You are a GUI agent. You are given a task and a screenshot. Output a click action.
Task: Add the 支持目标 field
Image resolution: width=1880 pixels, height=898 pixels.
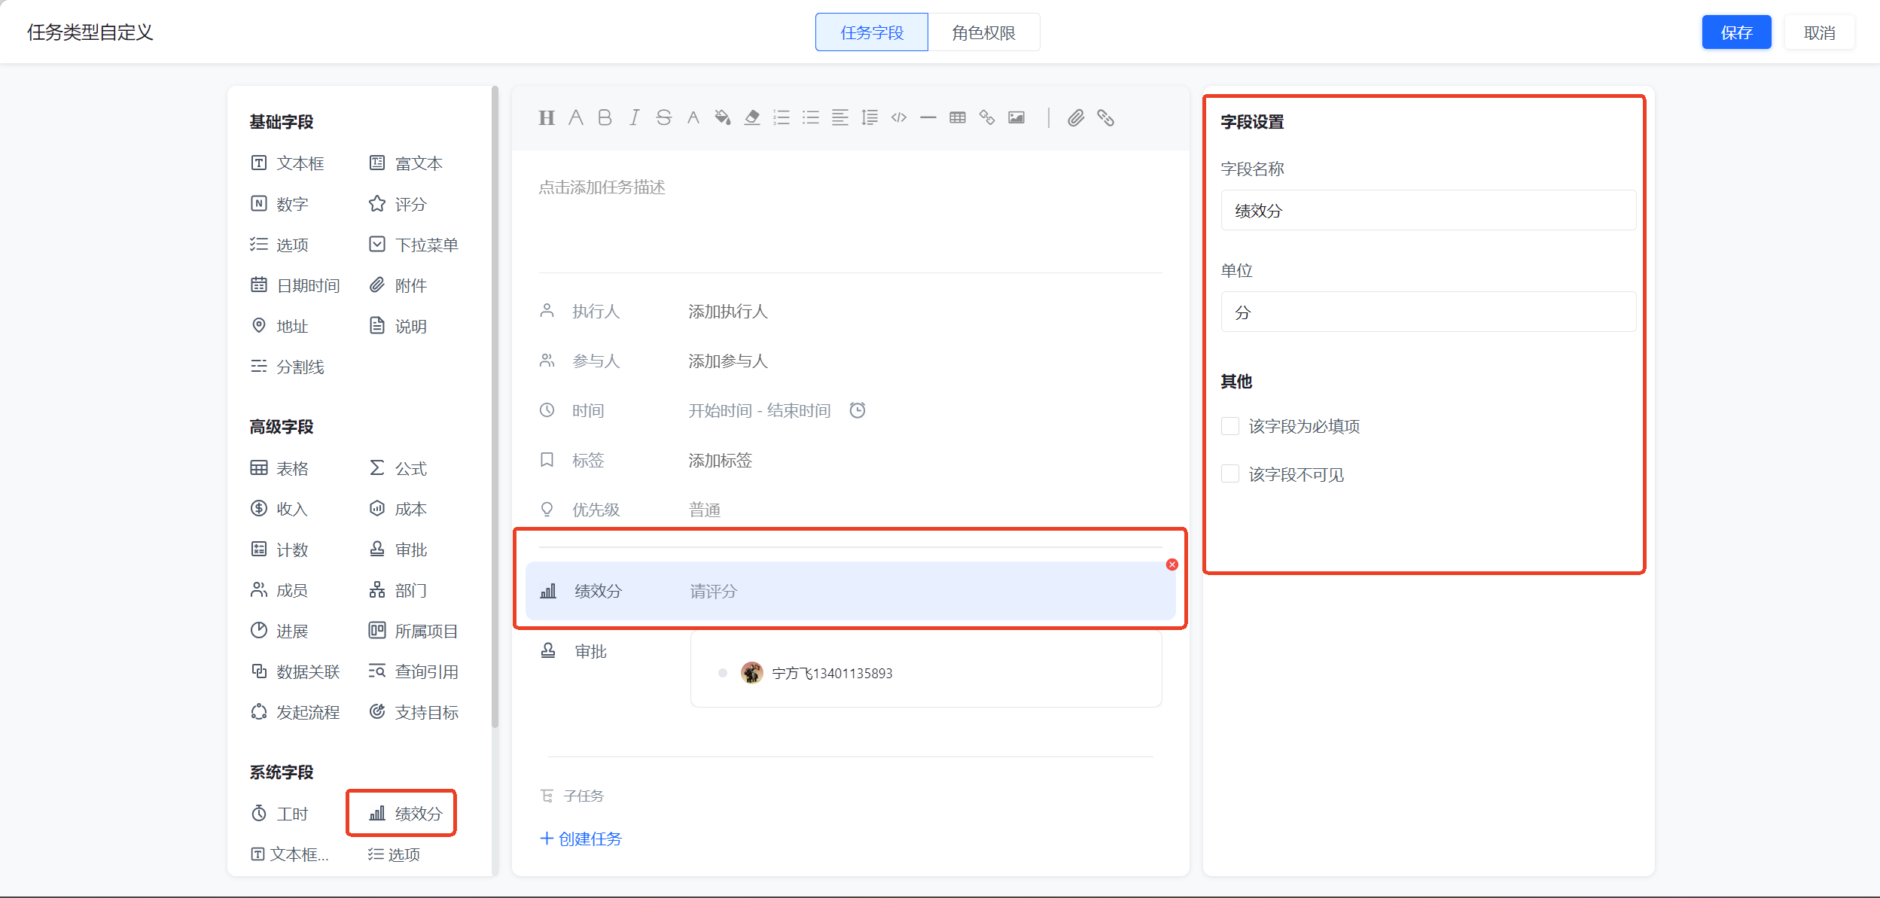[x=413, y=712]
